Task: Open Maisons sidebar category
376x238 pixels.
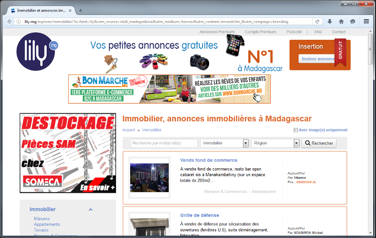Action: click(x=42, y=219)
